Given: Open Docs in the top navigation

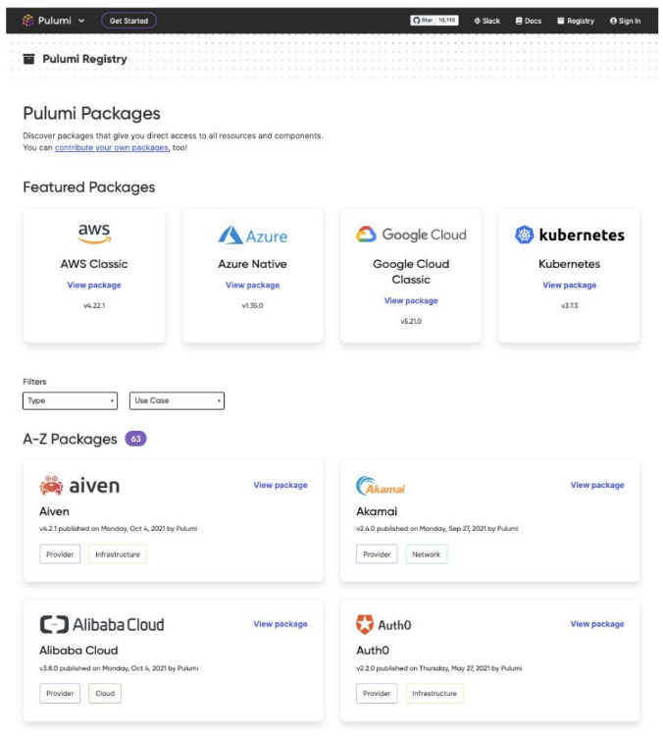Looking at the screenshot, I should (529, 21).
